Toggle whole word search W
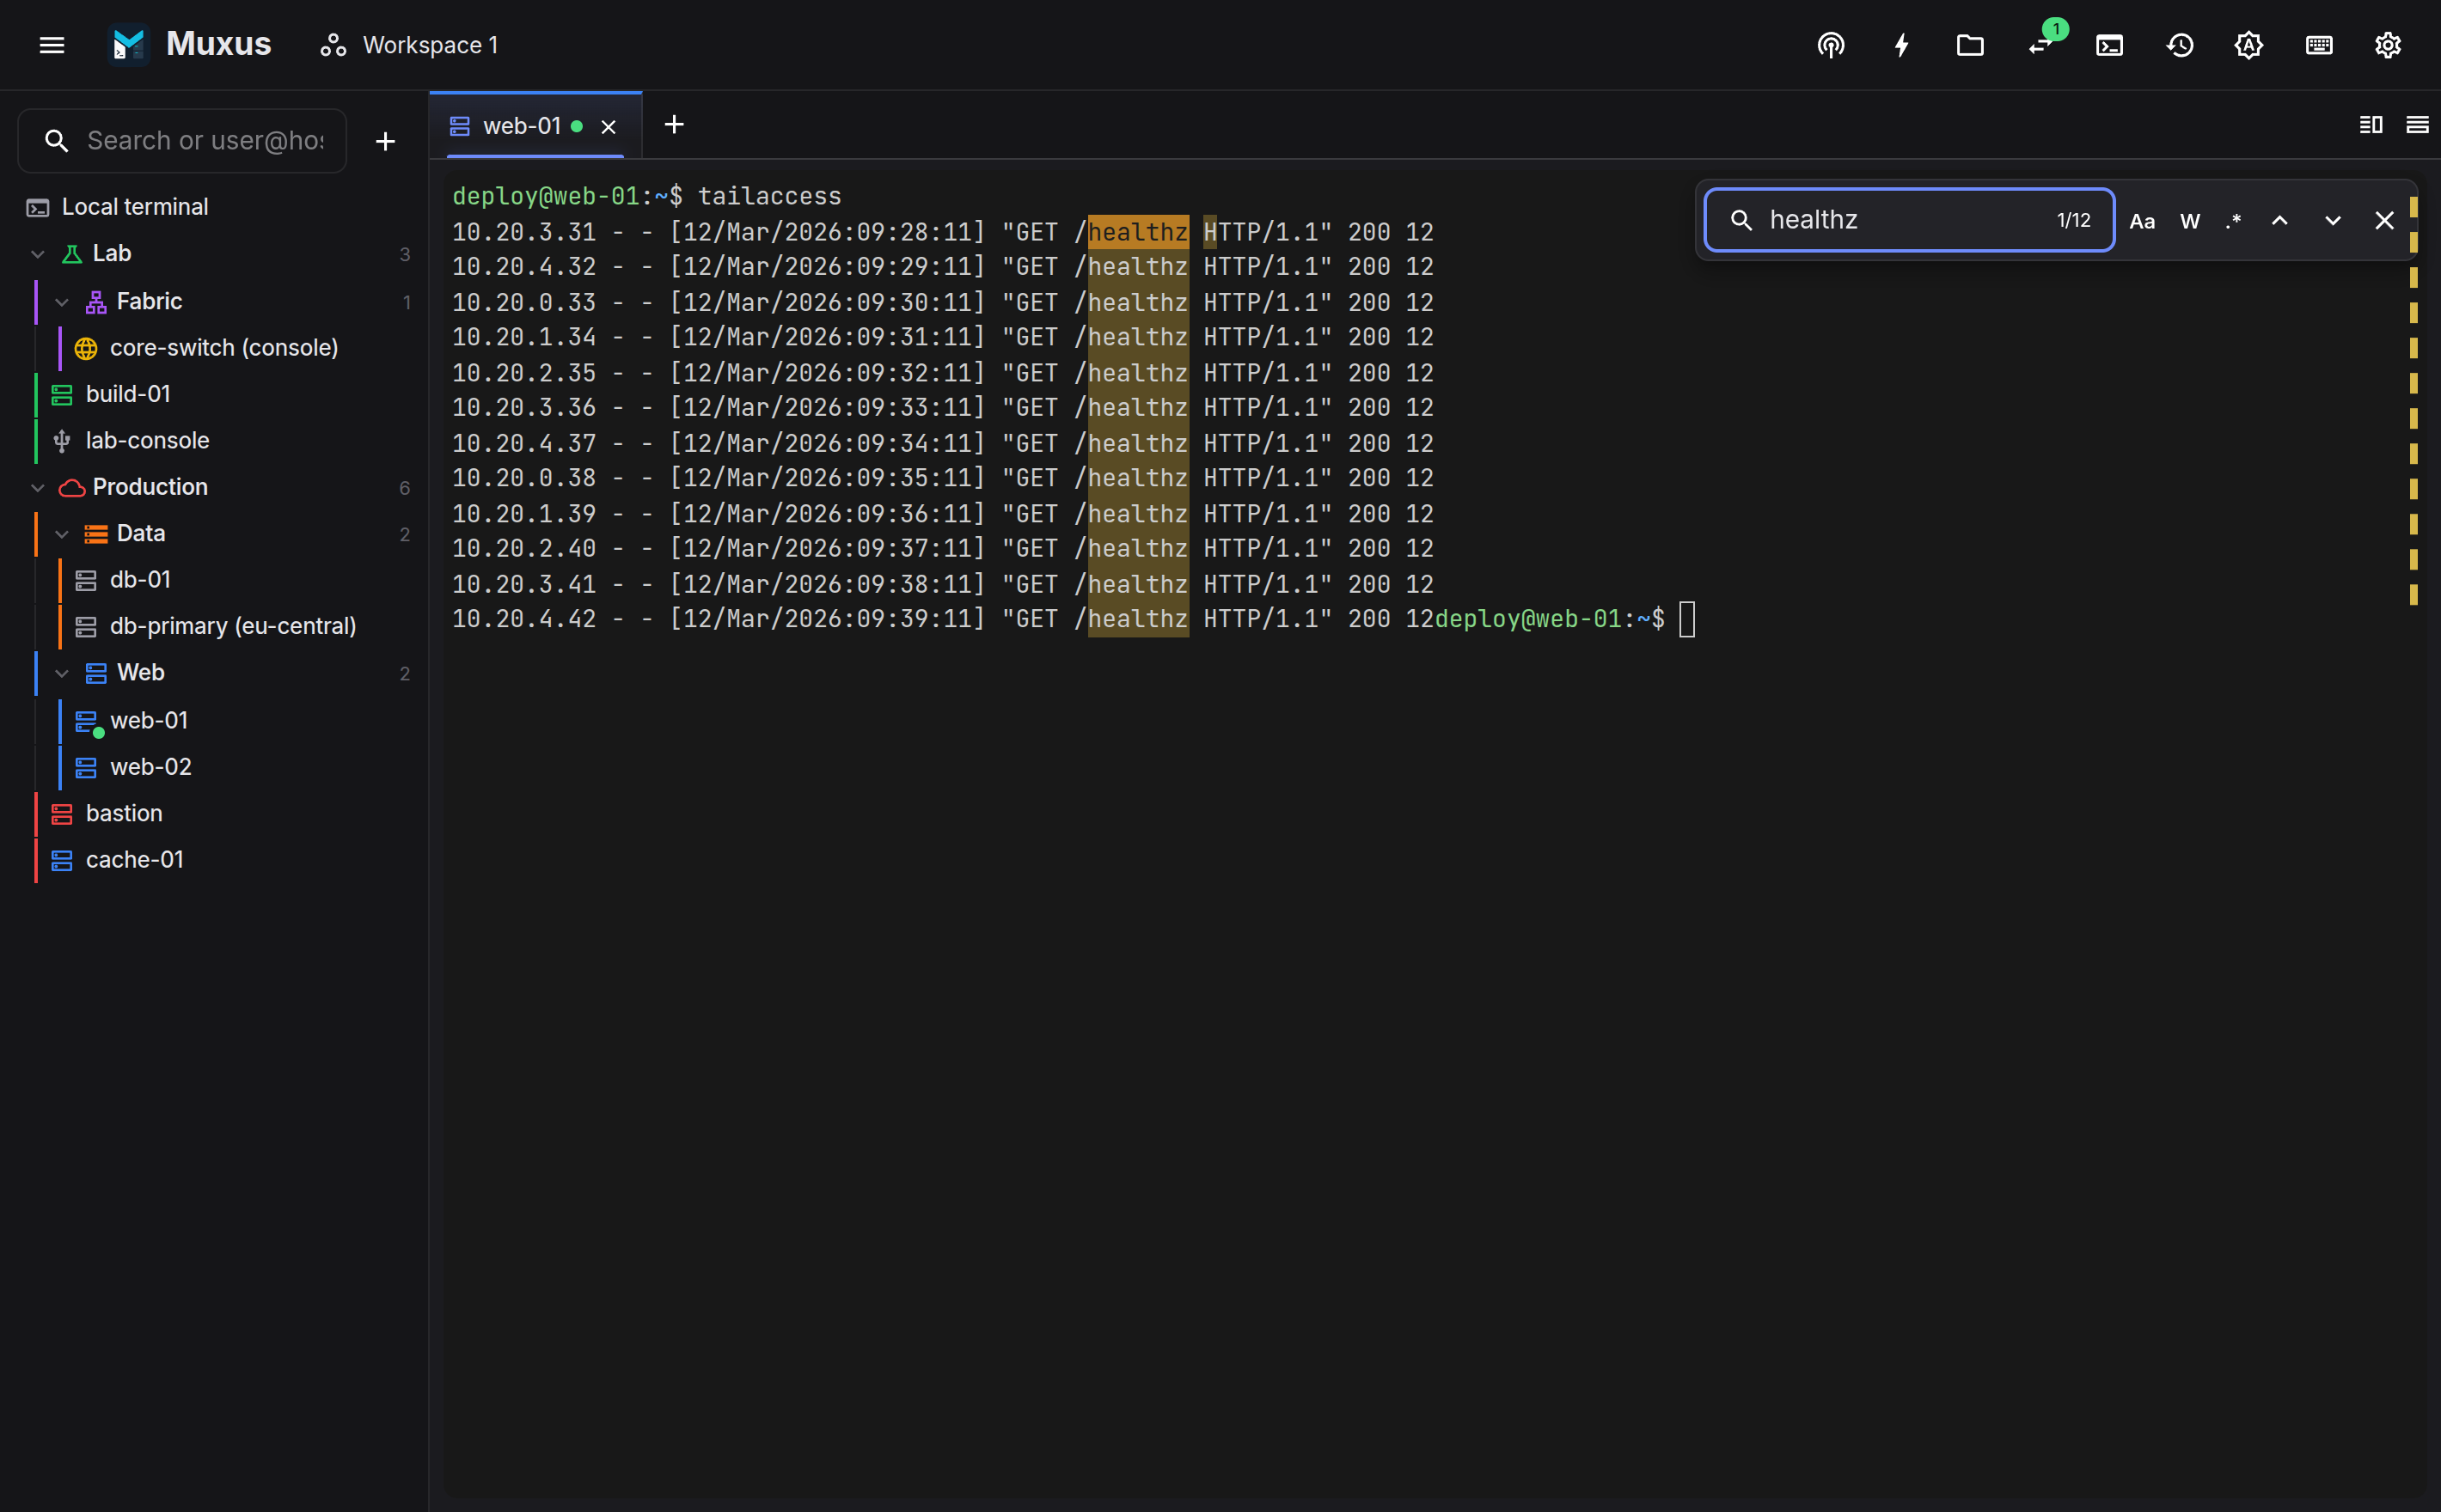 2190,221
